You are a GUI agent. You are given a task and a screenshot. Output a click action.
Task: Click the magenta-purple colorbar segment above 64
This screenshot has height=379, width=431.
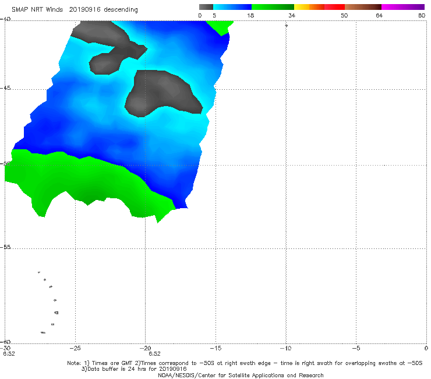point(402,7)
